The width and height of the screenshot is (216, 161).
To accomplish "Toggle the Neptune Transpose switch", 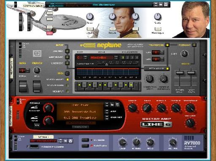I will coord(167,45).
